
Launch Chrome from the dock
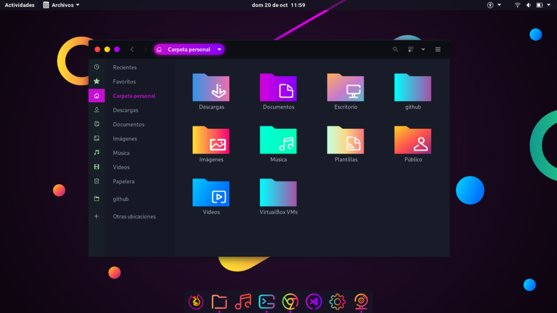coord(290,302)
